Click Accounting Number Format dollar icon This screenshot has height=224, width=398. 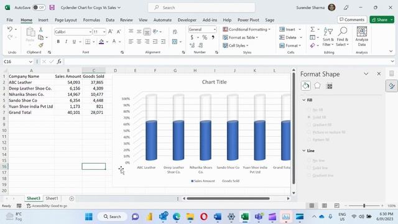(x=192, y=37)
